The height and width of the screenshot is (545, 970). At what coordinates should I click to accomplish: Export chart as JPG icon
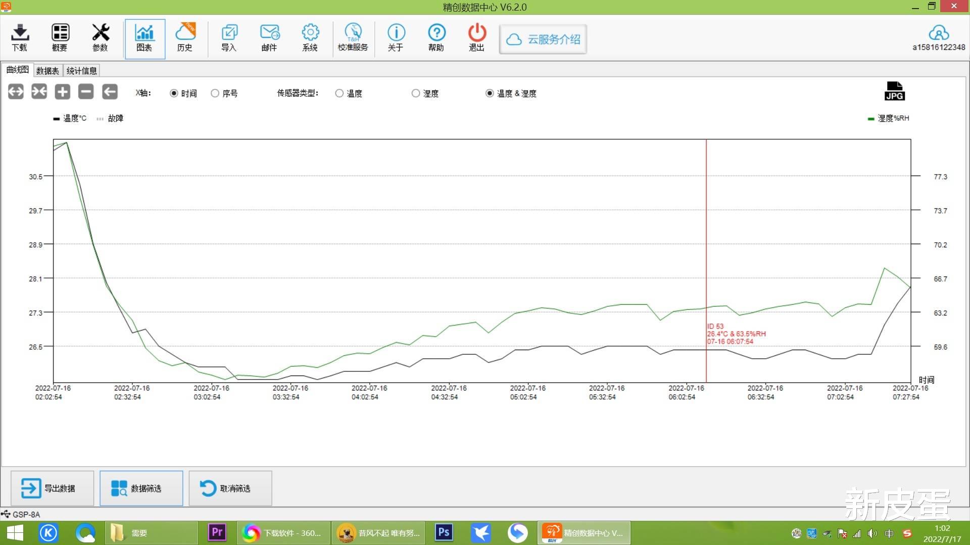[894, 91]
